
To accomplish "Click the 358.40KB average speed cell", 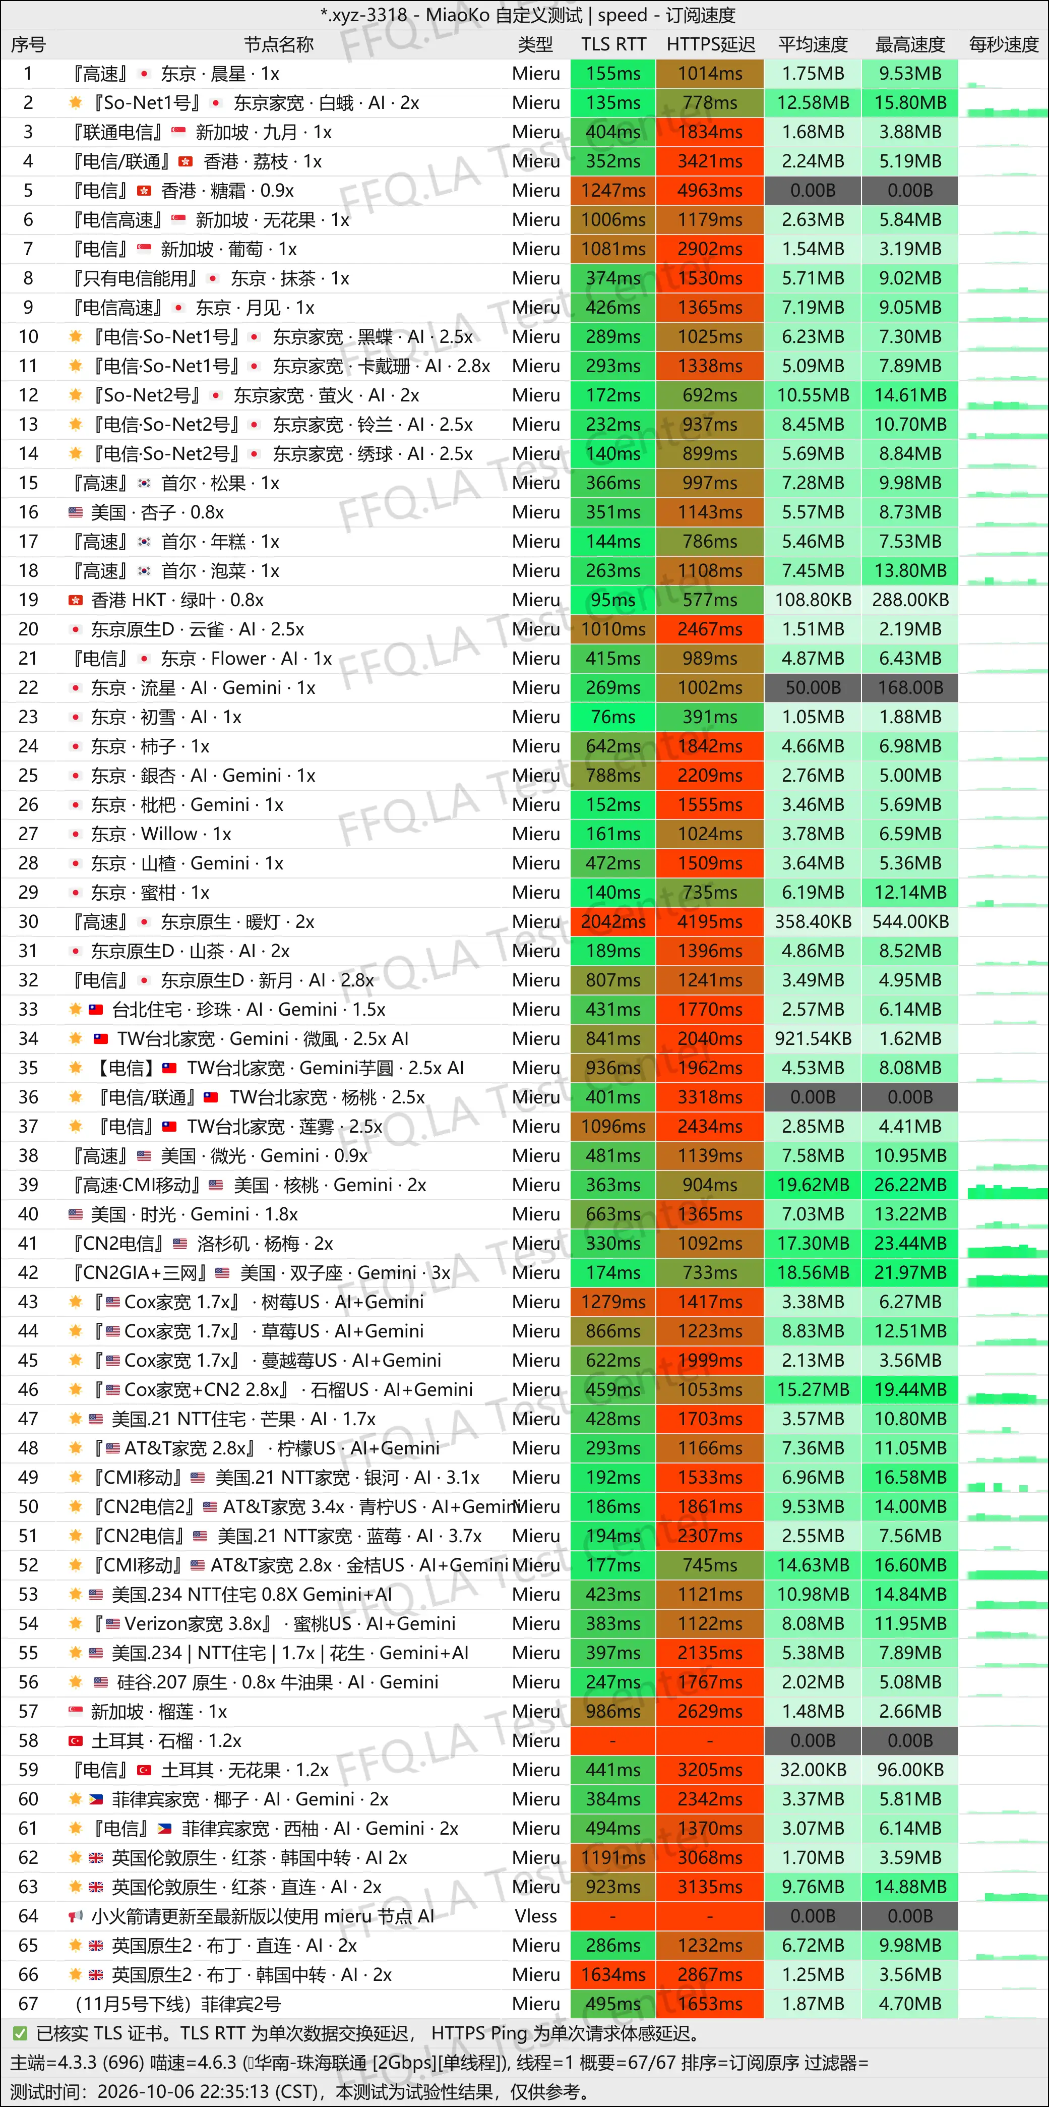I will coord(813,922).
